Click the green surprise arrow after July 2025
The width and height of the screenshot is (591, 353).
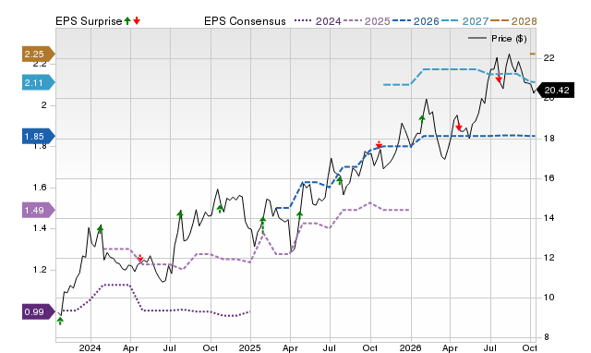pyautogui.click(x=340, y=180)
